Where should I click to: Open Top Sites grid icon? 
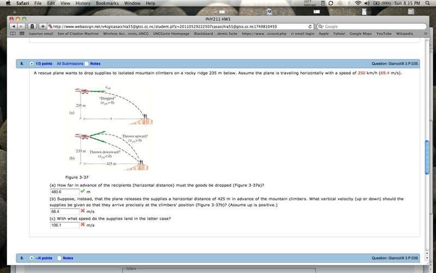click(x=22, y=33)
